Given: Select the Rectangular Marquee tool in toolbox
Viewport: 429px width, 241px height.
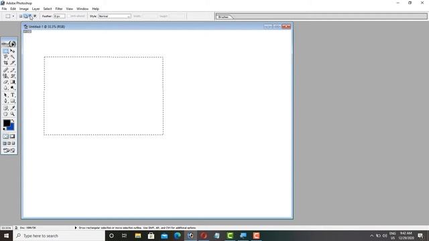Looking at the screenshot, I should (x=6, y=51).
